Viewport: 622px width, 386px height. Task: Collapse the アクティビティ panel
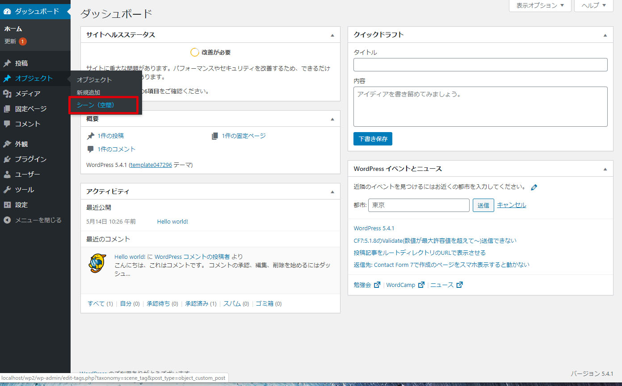tap(332, 191)
